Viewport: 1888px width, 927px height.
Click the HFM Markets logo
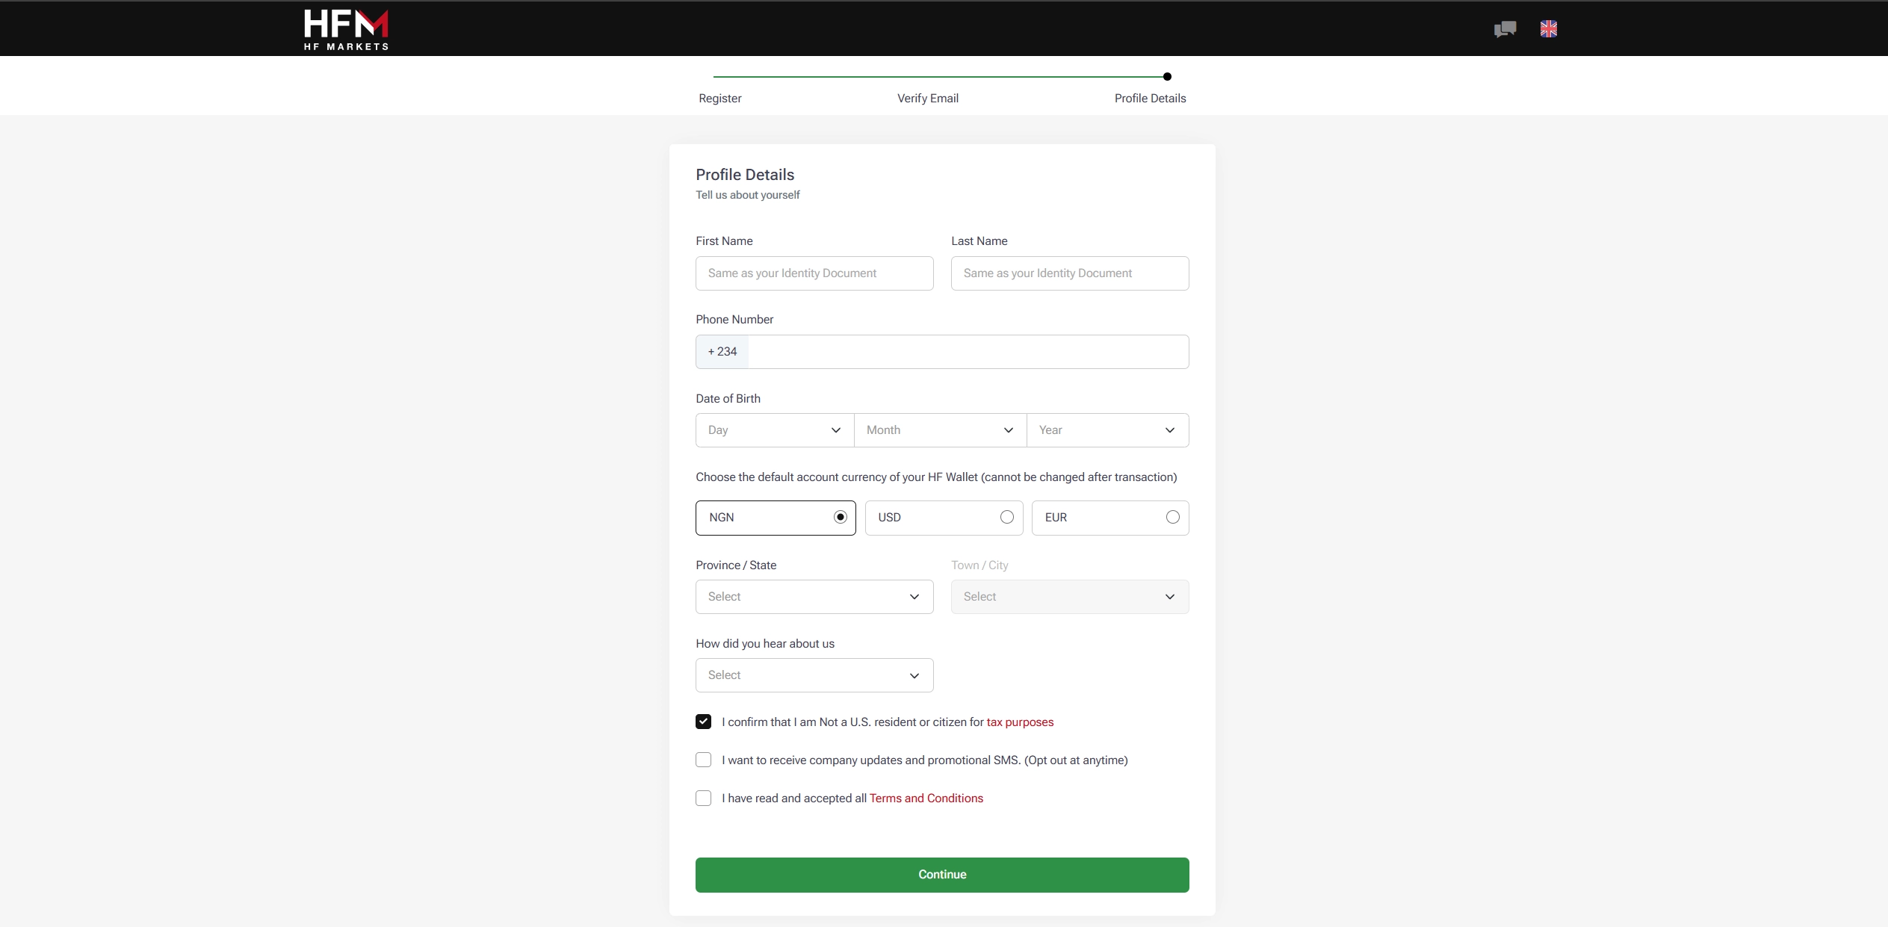(x=345, y=29)
